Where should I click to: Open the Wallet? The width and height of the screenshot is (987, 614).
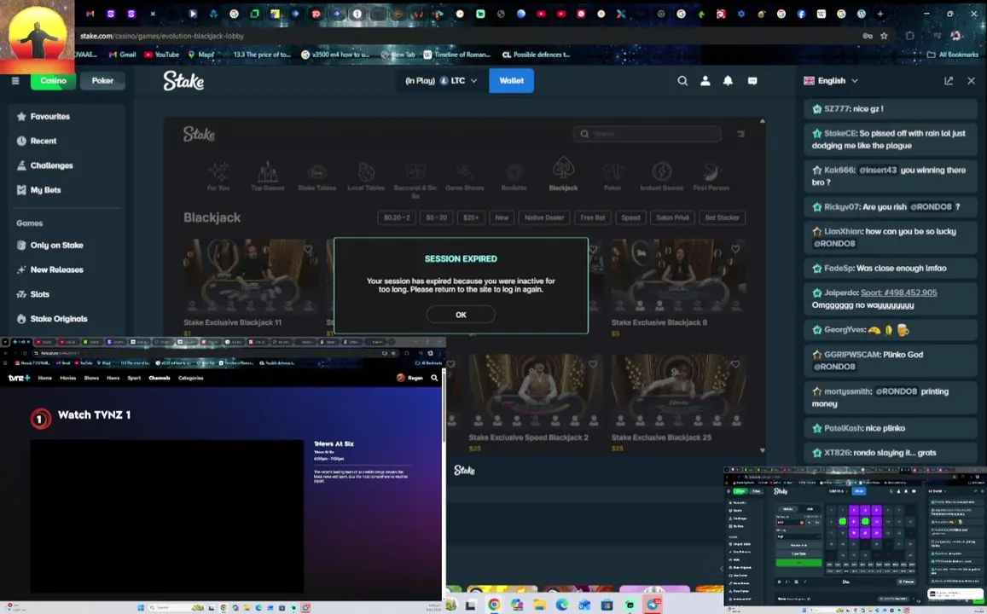[x=511, y=80]
